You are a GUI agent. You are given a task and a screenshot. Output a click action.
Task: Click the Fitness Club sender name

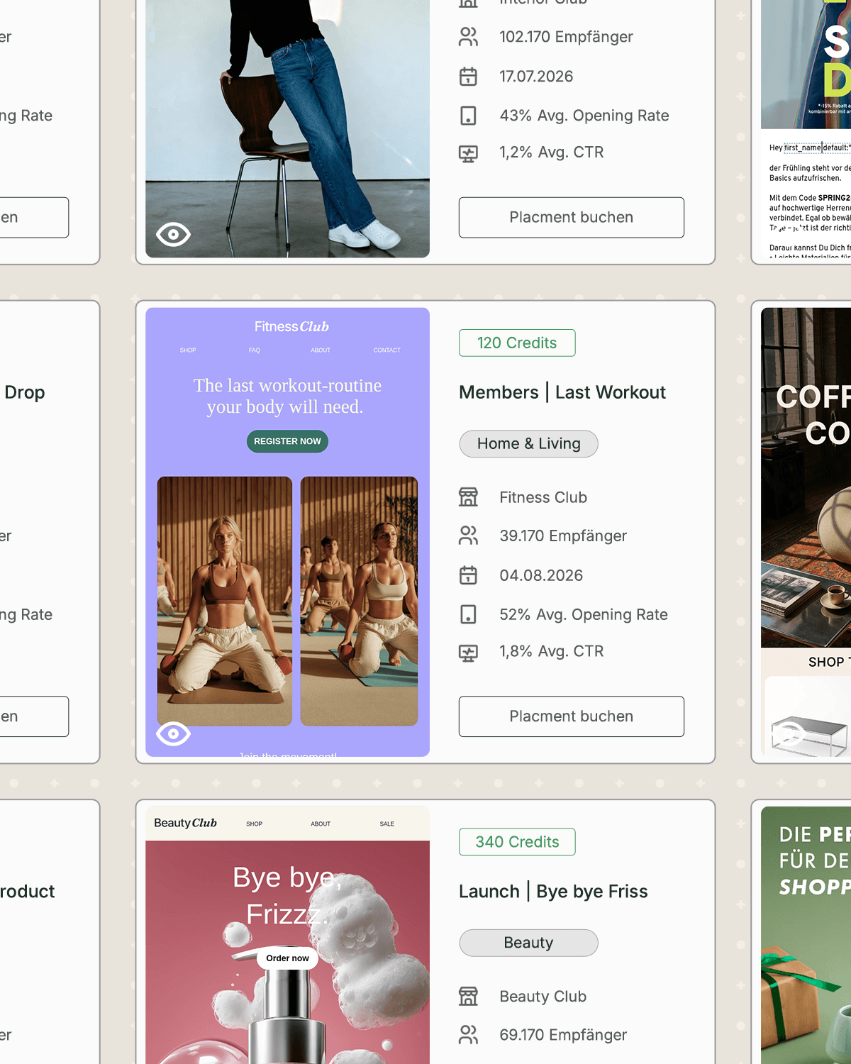tap(543, 497)
